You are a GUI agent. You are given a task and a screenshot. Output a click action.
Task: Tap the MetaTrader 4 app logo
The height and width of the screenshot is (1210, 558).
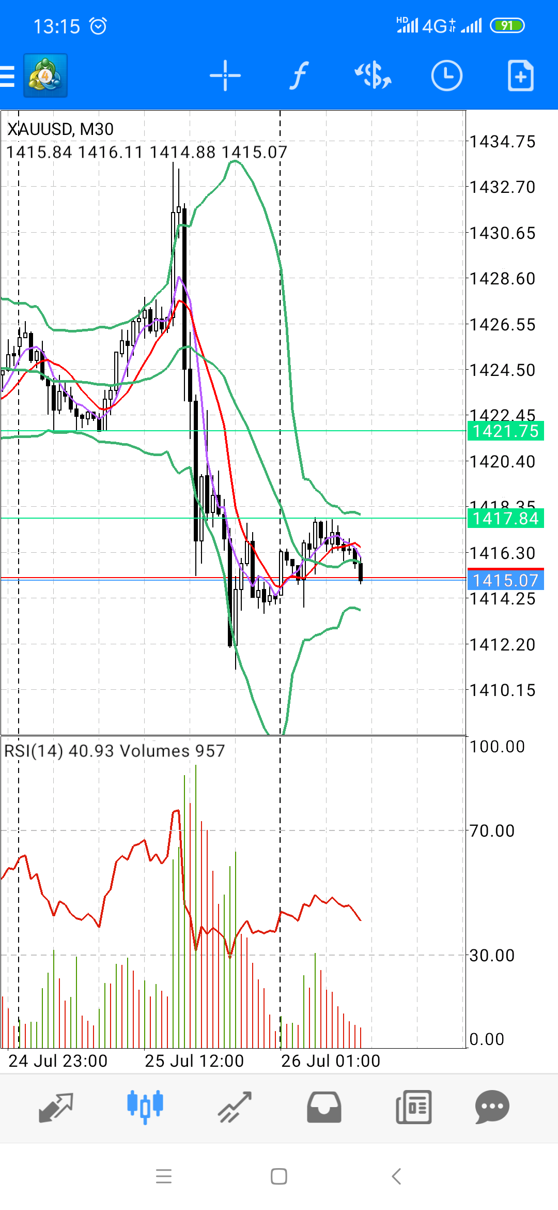pyautogui.click(x=45, y=75)
